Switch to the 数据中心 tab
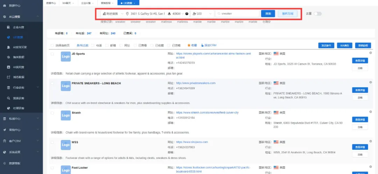 point(51,3)
